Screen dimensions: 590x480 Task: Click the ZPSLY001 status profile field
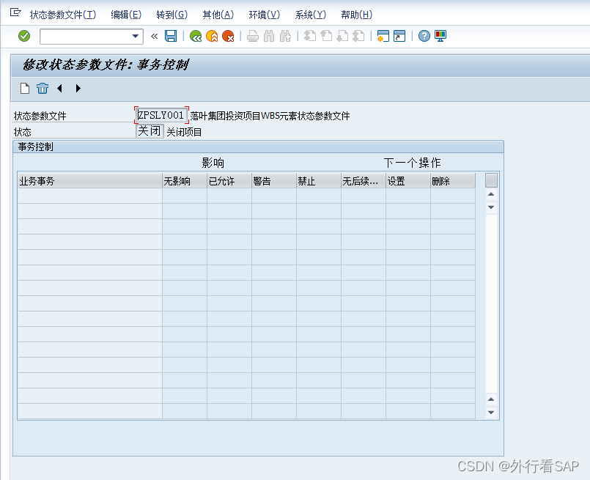tap(161, 115)
